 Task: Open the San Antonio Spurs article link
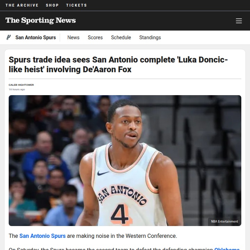click(42, 236)
